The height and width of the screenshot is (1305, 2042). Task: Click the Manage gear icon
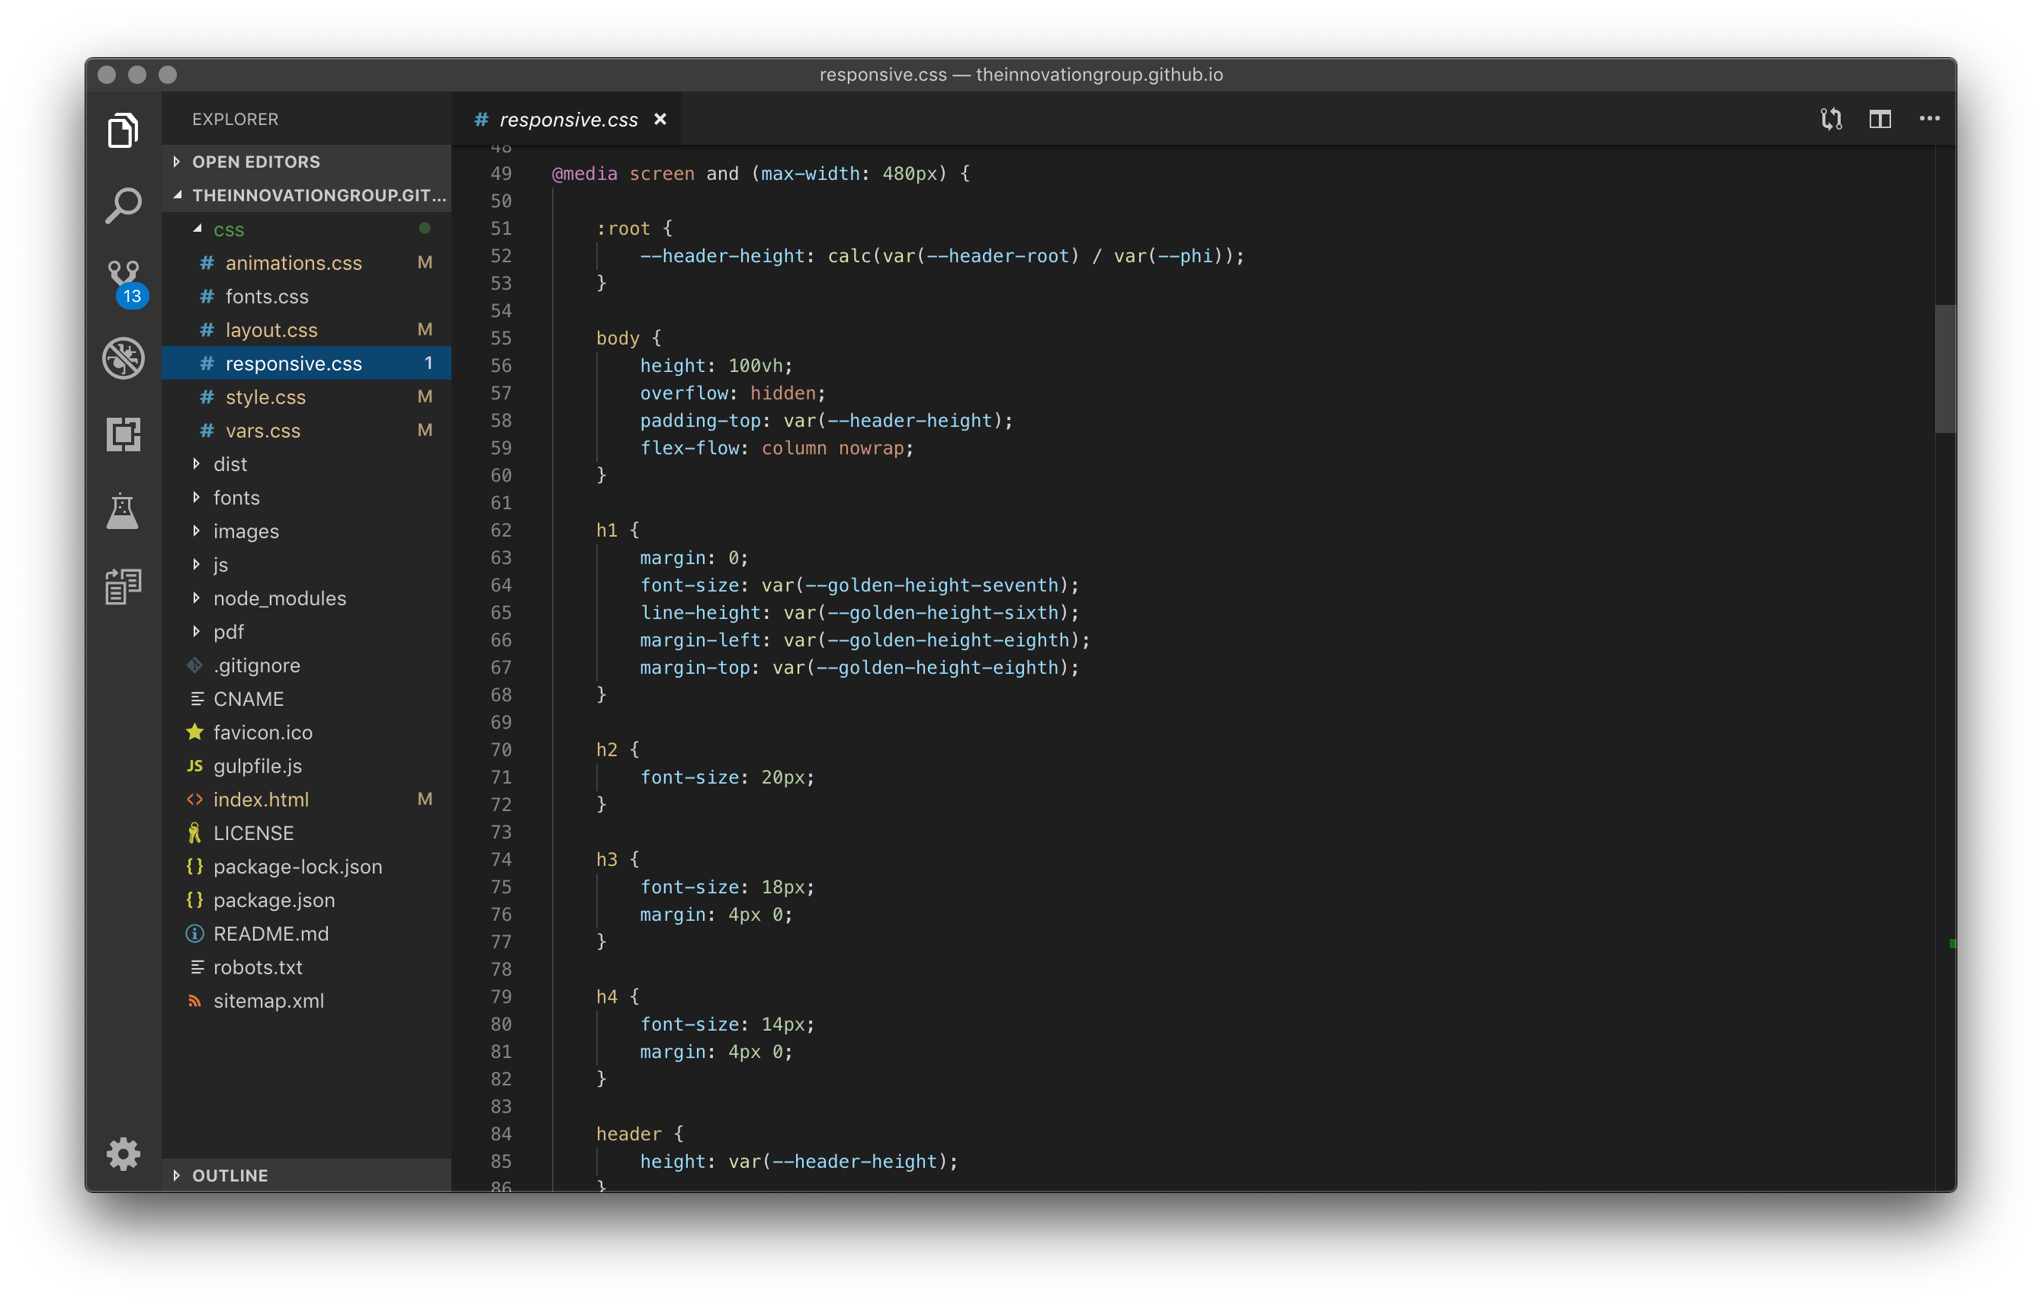[123, 1153]
